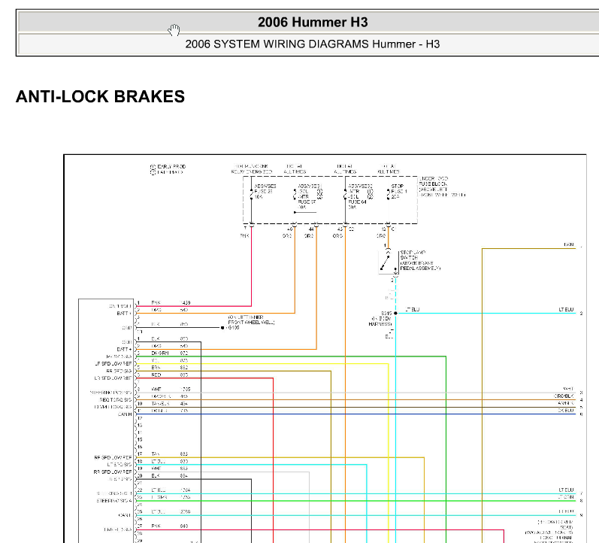Click the ABS/VSES 'FUSE 64' label

click(x=357, y=202)
